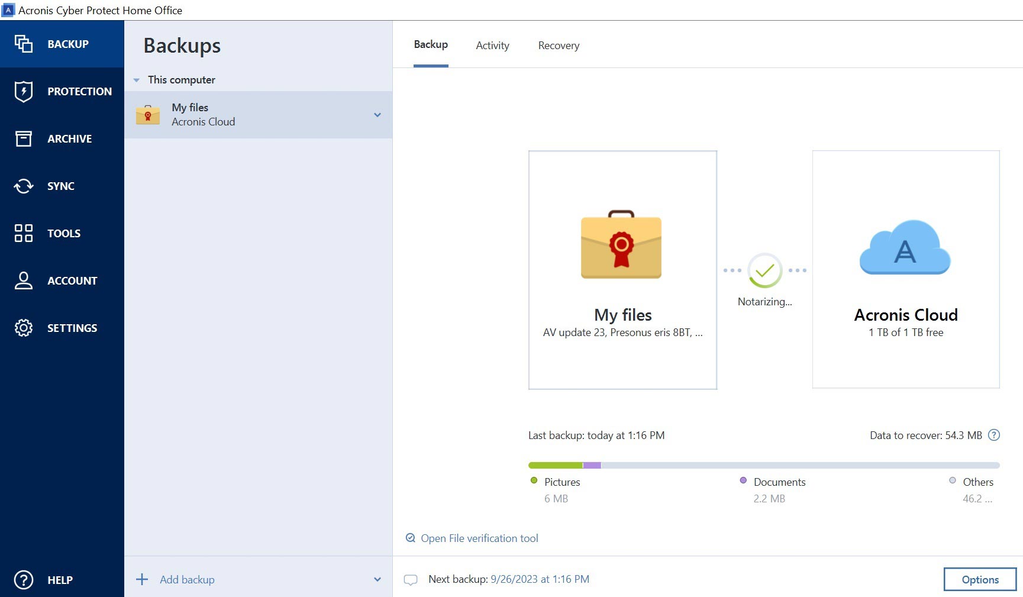Click the Data to recover info icon
Screen dimensions: 1023x597
(994, 435)
